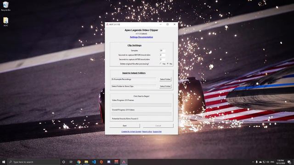Open the Windows Start menu
294x165 pixels.
point(4,162)
